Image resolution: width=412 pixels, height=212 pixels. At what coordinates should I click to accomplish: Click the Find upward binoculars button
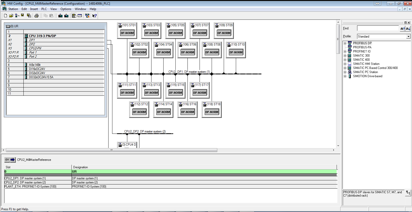402,29
